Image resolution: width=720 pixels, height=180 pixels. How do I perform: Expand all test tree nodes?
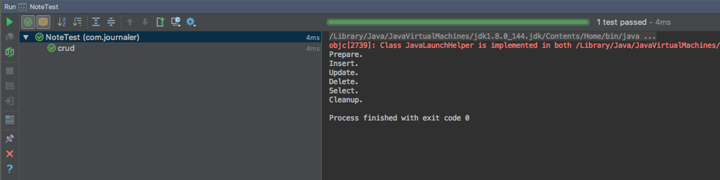click(96, 22)
